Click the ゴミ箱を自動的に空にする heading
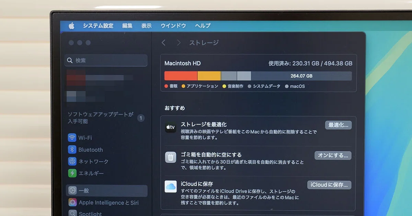 point(211,155)
